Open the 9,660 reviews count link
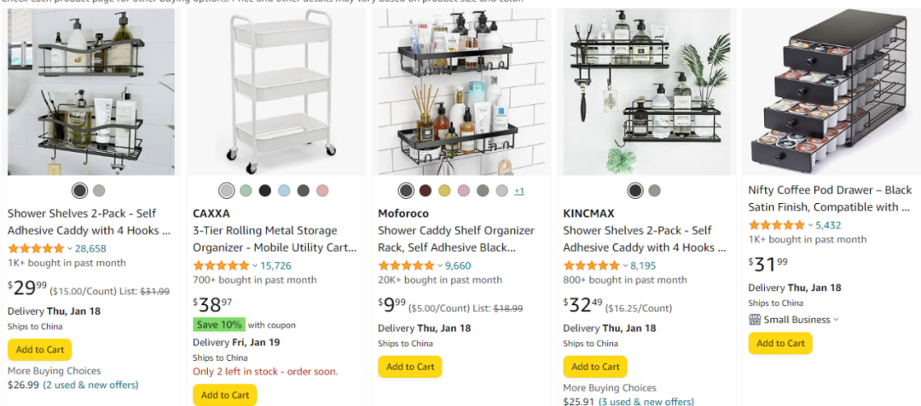The image size is (921, 406). click(458, 265)
